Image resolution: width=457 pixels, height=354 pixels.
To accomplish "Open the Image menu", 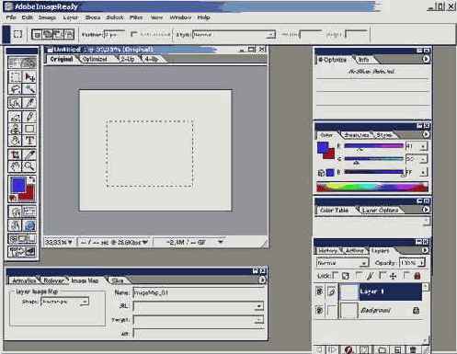I will click(x=47, y=17).
